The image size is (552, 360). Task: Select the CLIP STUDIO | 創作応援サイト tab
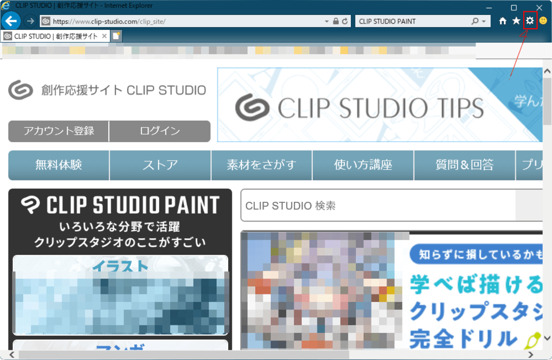pos(55,36)
